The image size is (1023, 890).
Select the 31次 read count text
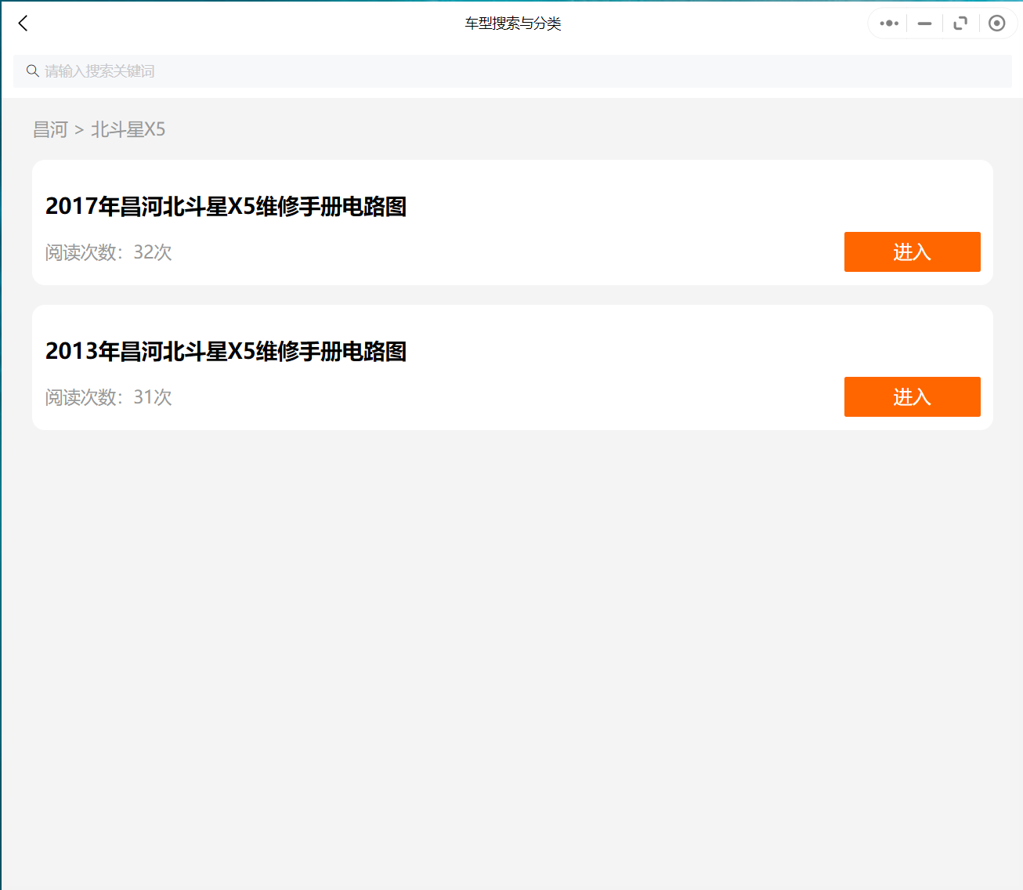[x=152, y=397]
